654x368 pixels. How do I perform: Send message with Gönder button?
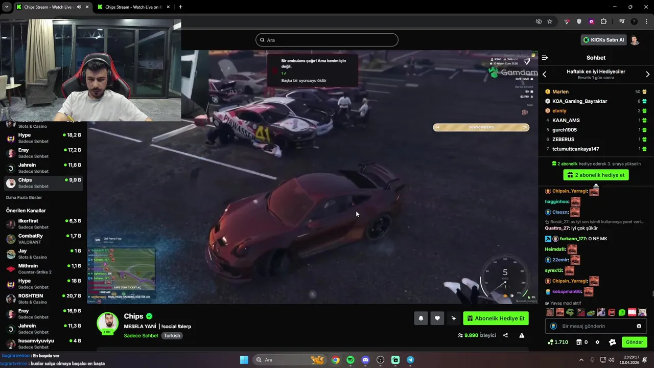pos(634,342)
